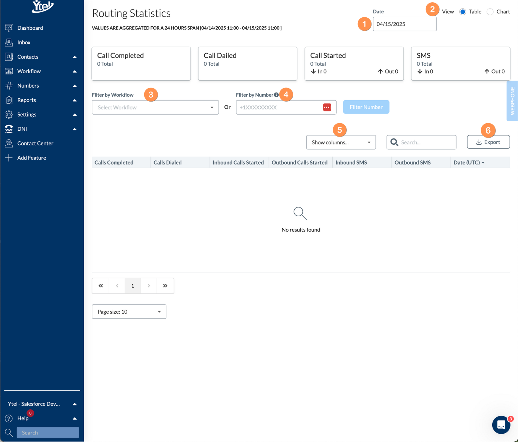Go to the previous page
This screenshot has width=518, height=442.
point(117,286)
